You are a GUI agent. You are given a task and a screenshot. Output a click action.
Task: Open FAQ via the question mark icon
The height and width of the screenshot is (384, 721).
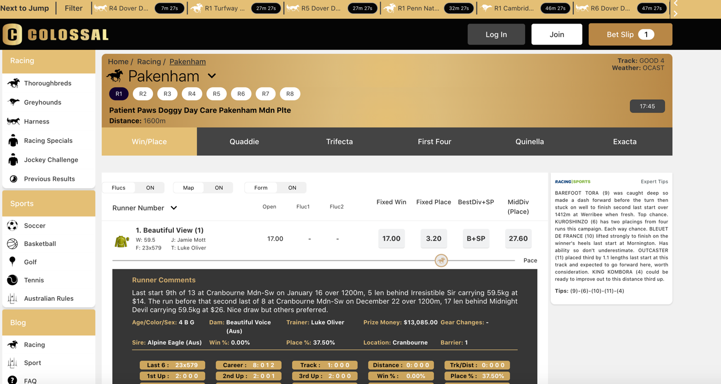(13, 380)
